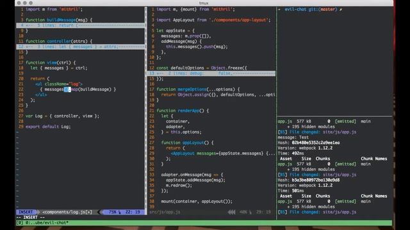The image size is (410, 230).
Task: Click the 40% indicator in the middle statusline
Action: tap(243, 212)
